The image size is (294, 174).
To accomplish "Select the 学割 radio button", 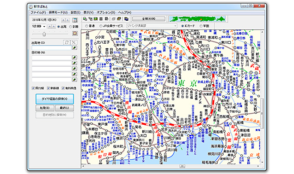I will click(x=201, y=26).
